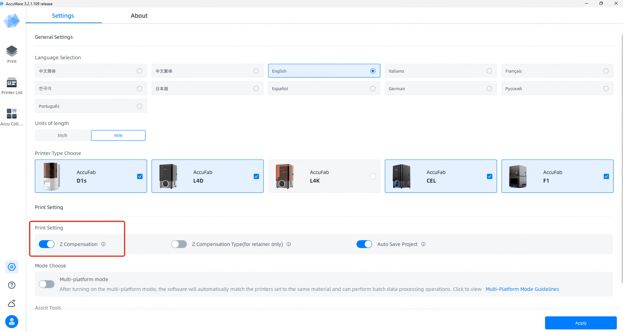Enable Z Compensation Type for retainer toggle
This screenshot has height=332, width=623.
coord(179,244)
